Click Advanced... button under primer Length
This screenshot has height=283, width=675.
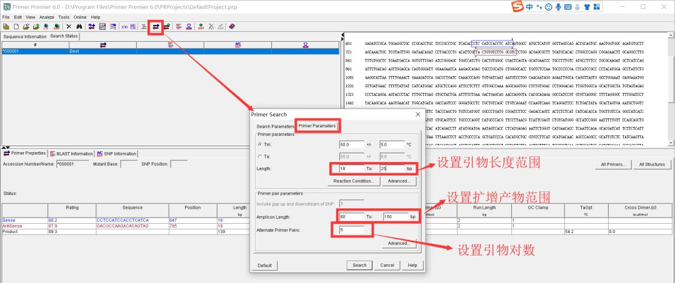pyautogui.click(x=398, y=181)
